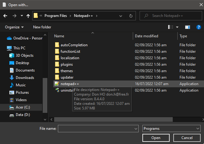Image resolution: width=204 pixels, height=144 pixels.
Task: Open the Help question mark icon
Action: pos(199,27)
